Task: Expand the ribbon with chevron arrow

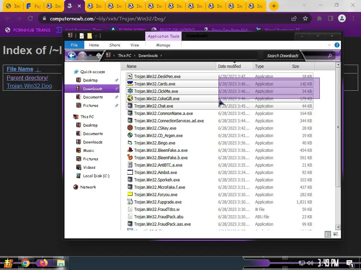Action: 329,45
